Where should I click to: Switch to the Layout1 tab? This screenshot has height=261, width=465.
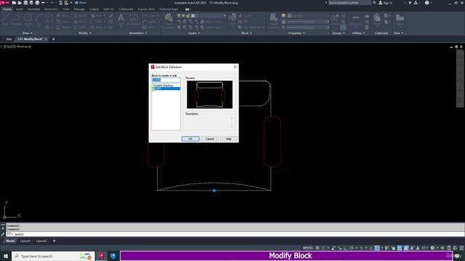[25, 241]
